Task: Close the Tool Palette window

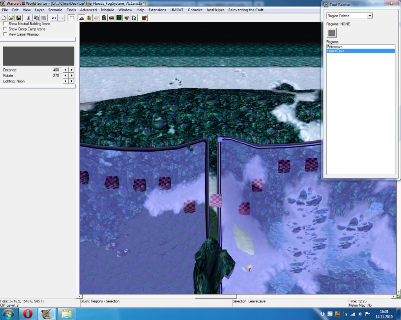Action: (392, 3)
